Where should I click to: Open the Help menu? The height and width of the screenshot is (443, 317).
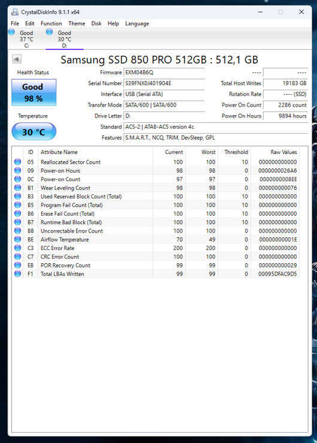click(113, 23)
